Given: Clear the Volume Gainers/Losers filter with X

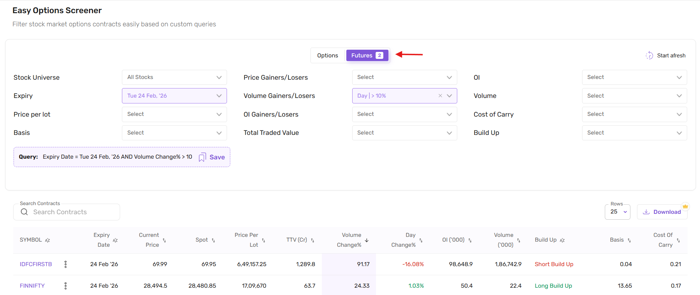Looking at the screenshot, I should coord(440,96).
